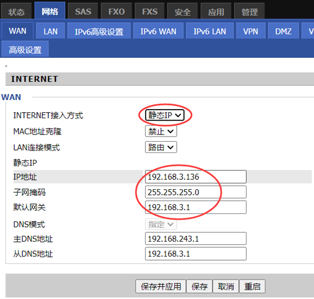Open the SAS top tab
This screenshot has width=314, height=299.
(83, 11)
